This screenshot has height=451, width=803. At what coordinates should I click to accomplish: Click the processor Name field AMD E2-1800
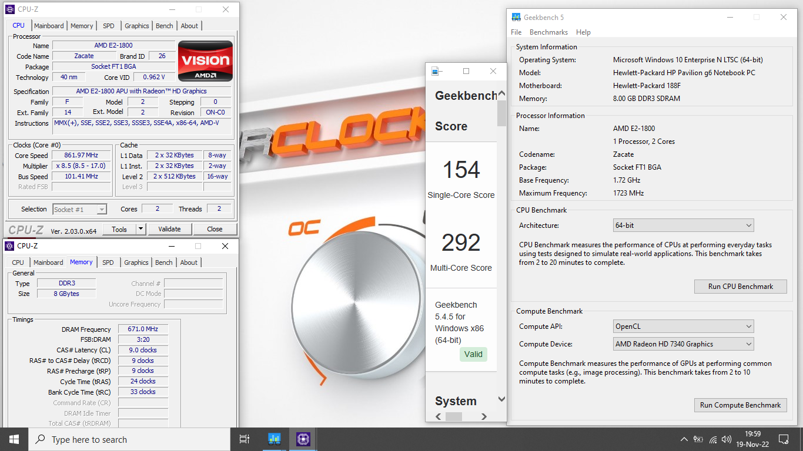[x=113, y=45]
